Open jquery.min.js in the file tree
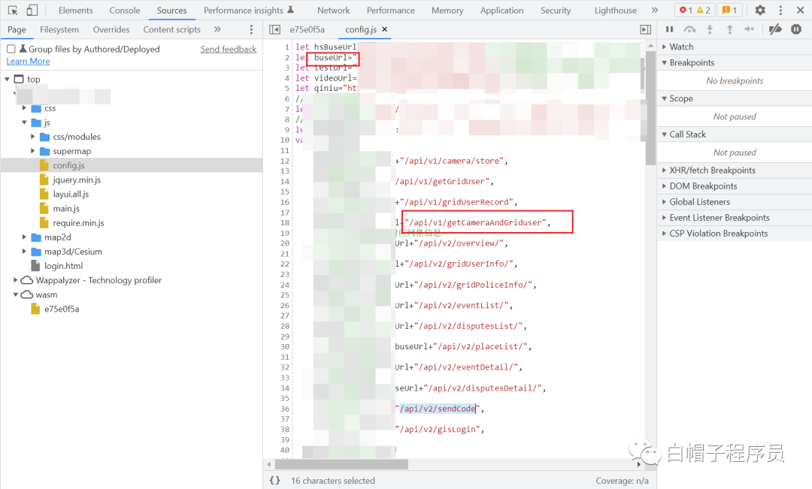 pyautogui.click(x=77, y=180)
